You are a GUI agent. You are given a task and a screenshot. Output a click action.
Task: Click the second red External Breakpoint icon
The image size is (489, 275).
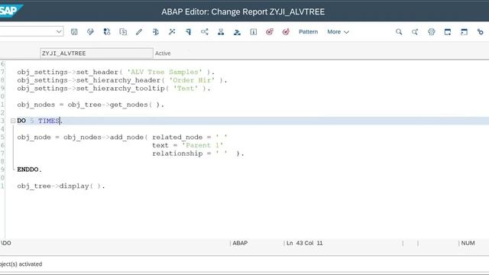[286, 32]
